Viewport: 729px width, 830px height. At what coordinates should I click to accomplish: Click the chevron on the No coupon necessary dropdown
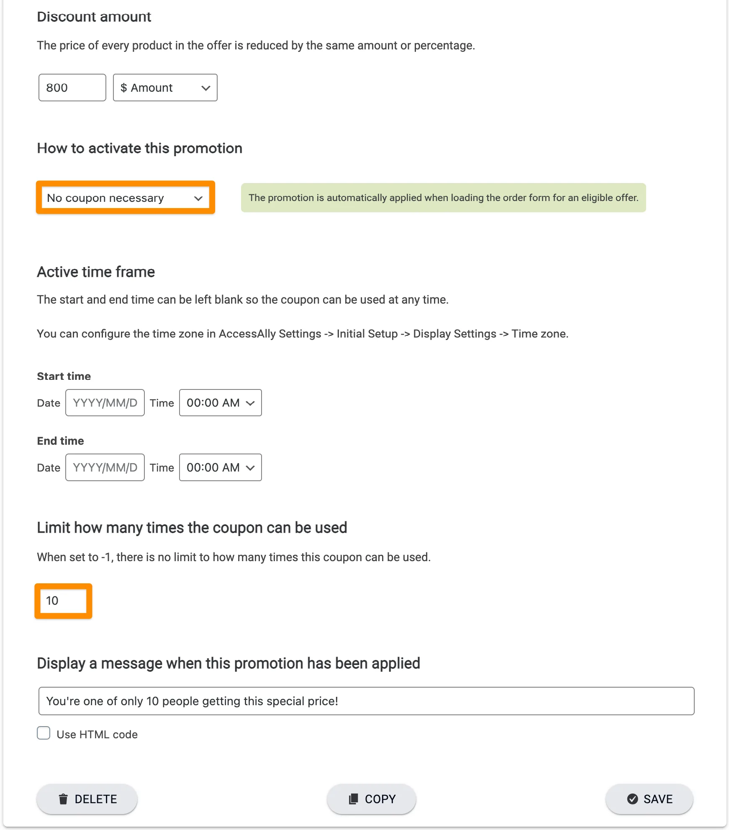[198, 198]
